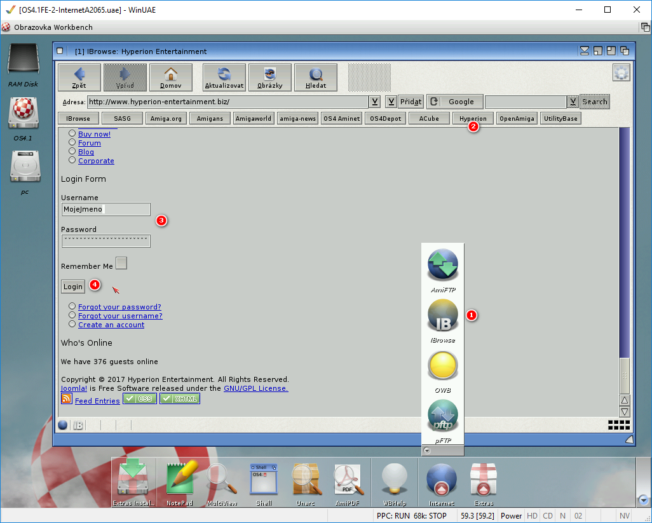The width and height of the screenshot is (652, 523).
Task: Open the Amiga.org bookmark button
Action: click(166, 119)
